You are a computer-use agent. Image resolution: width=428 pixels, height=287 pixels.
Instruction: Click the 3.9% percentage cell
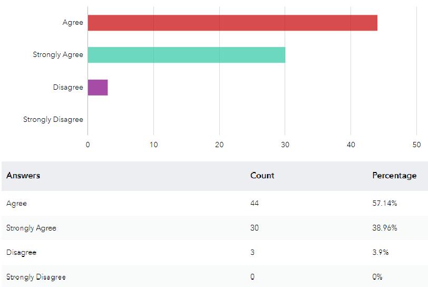pos(380,252)
